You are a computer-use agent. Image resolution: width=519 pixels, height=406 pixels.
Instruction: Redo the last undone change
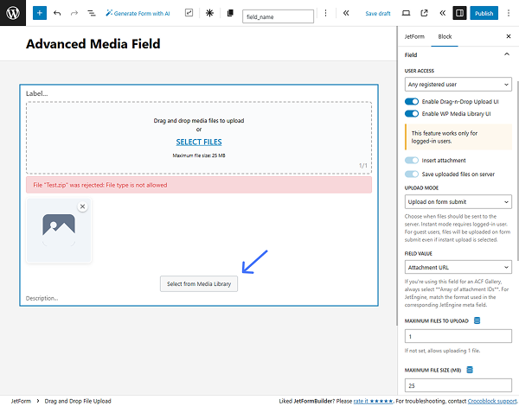pos(74,13)
